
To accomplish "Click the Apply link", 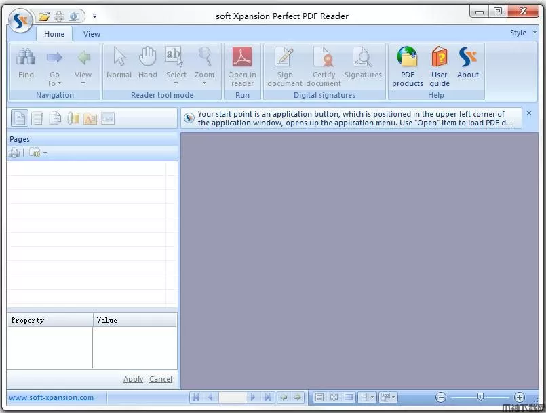I will (x=133, y=379).
